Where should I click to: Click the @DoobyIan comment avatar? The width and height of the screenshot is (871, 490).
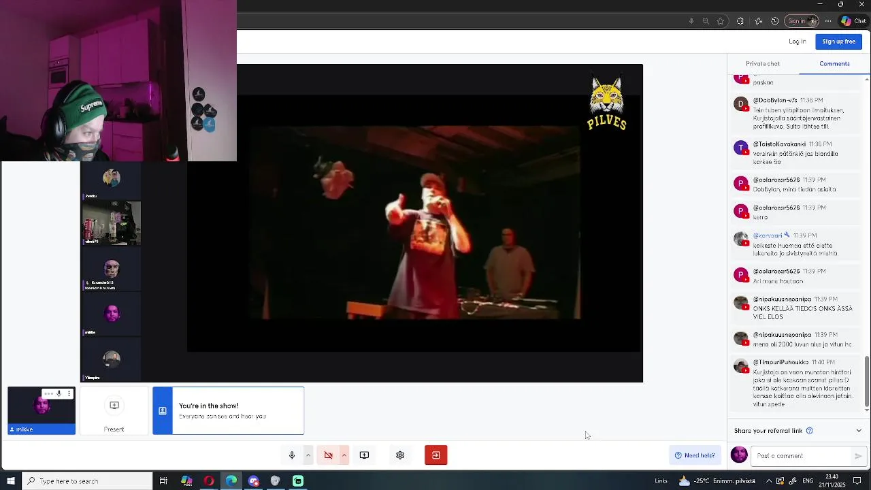point(740,104)
